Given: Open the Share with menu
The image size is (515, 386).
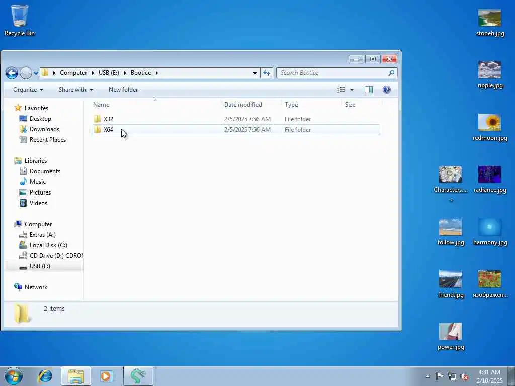Looking at the screenshot, I should point(75,90).
